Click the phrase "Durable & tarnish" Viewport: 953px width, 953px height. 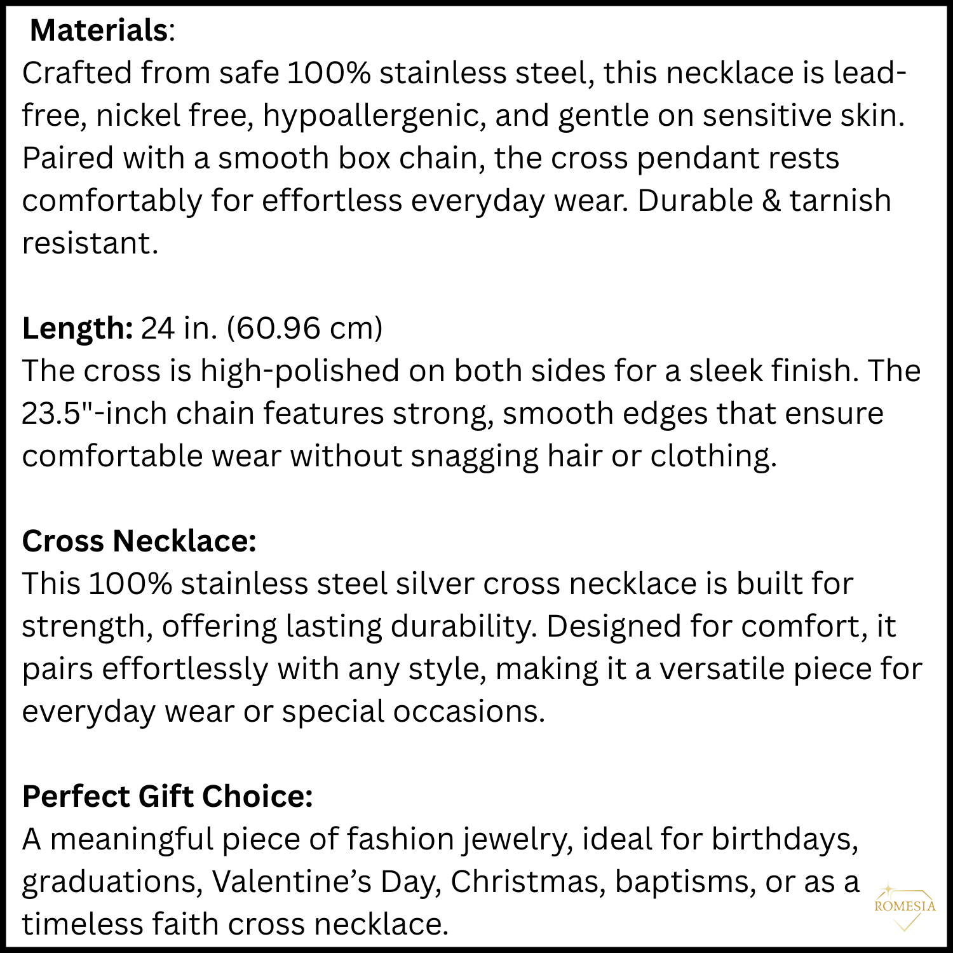[764, 201]
